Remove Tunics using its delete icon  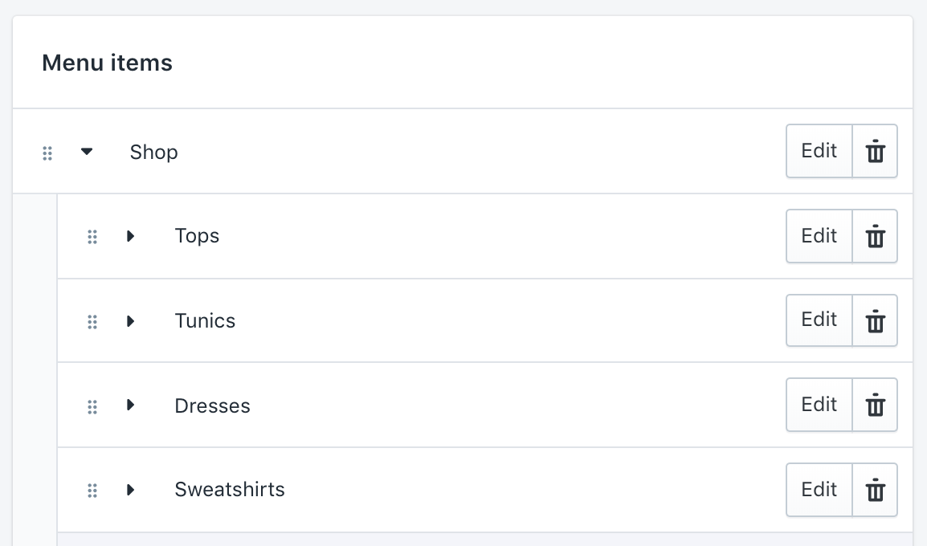[x=875, y=320]
